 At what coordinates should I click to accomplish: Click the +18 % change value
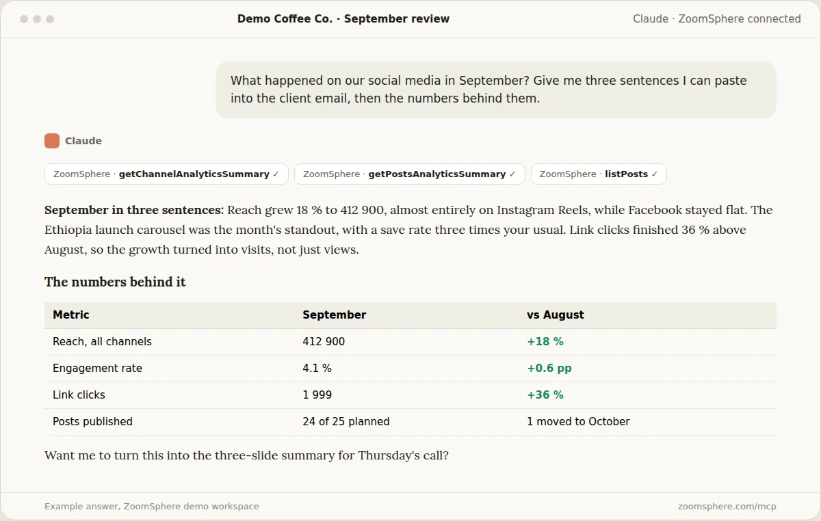point(545,342)
